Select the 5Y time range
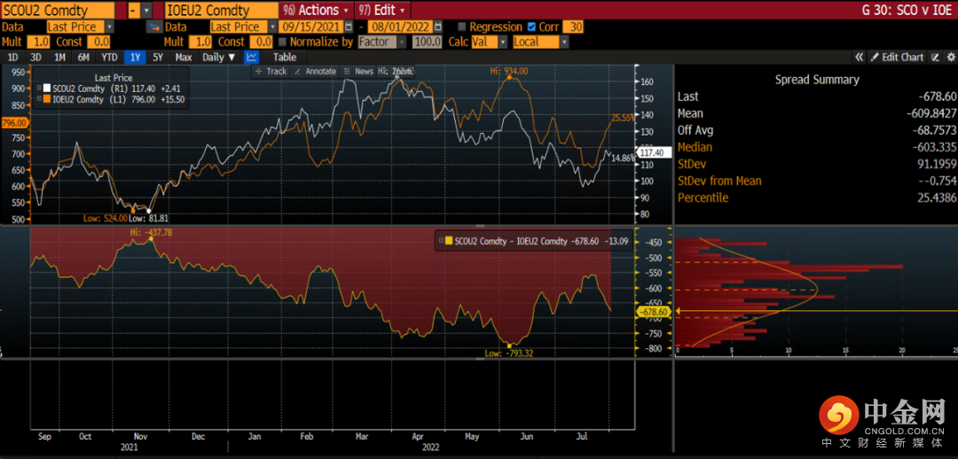 click(158, 57)
